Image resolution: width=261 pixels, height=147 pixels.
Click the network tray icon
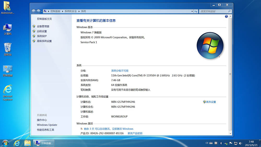click(236, 143)
